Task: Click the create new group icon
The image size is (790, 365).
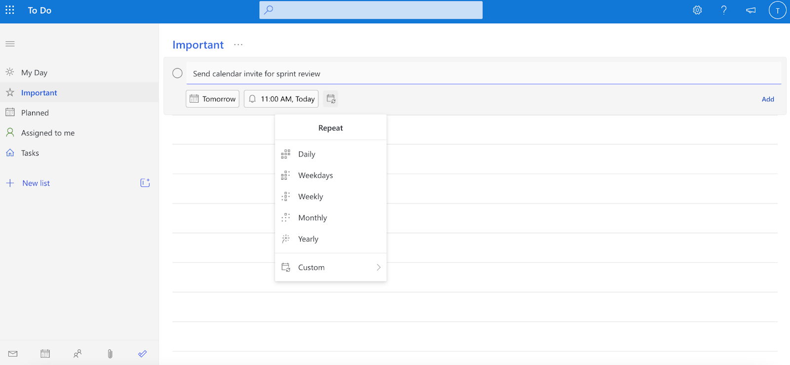Action: [145, 183]
